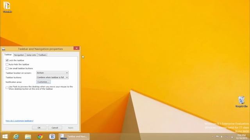Open the clock and date flyout
This screenshot has width=250, height=140.
coord(241,136)
